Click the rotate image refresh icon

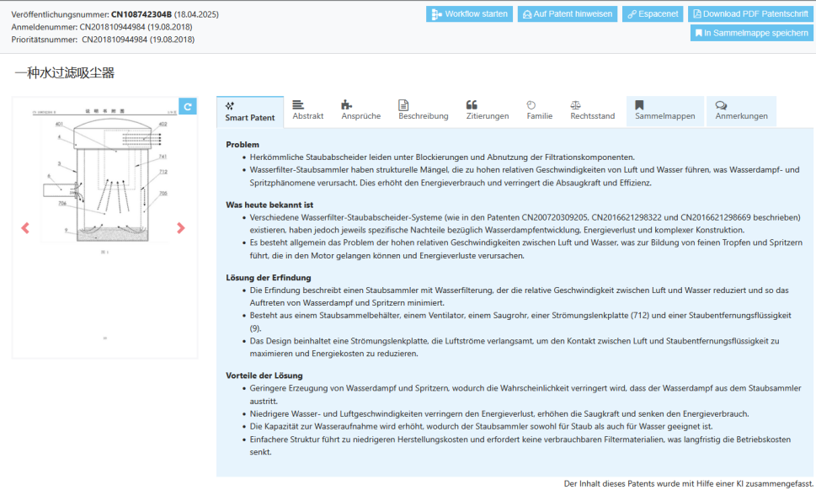(x=188, y=106)
